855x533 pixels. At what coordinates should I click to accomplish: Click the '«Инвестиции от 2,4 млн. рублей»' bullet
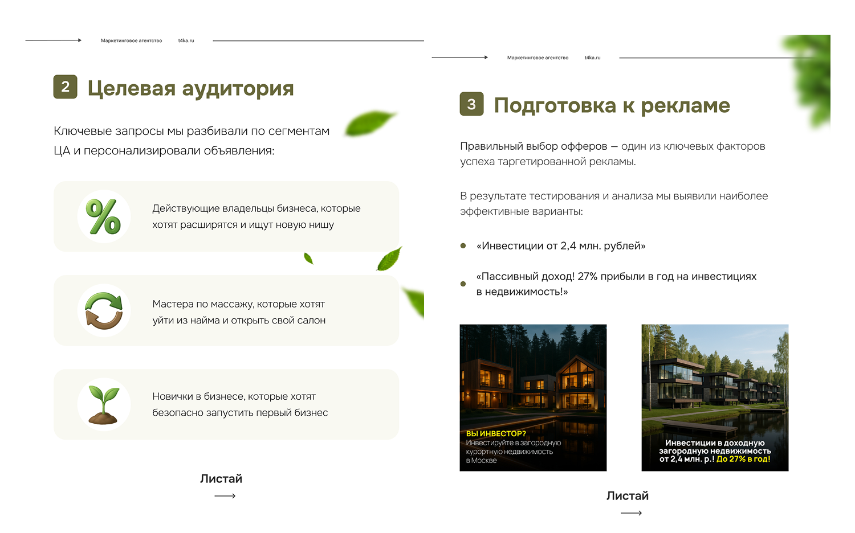pos(561,246)
